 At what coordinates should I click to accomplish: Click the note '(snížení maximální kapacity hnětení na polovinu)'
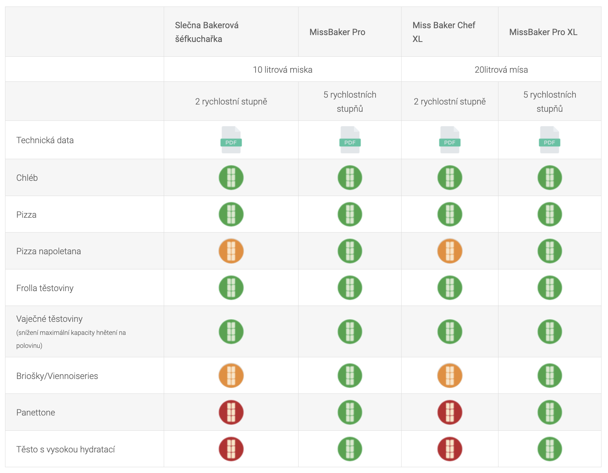coord(71,339)
